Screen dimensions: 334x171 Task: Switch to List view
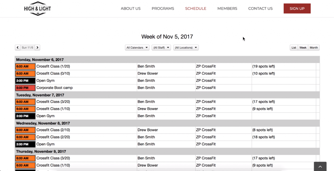[x=294, y=47]
